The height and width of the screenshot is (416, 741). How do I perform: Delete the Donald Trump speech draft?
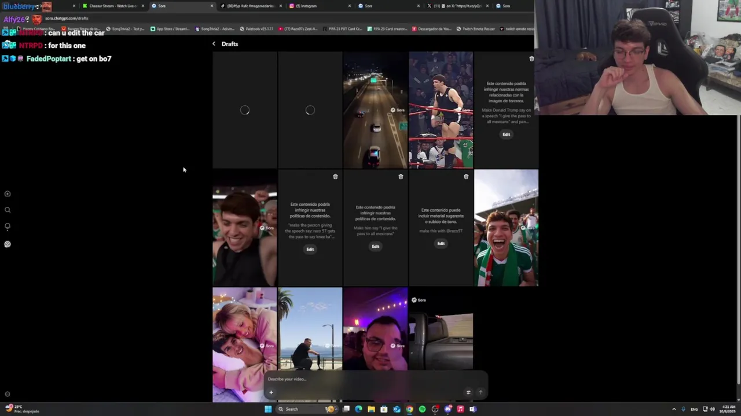click(x=531, y=59)
